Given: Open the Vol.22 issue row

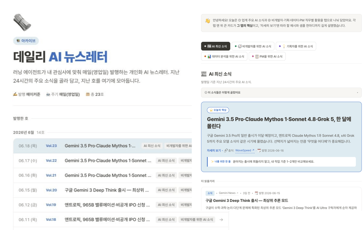Looking at the screenshot, I should 103,161.
